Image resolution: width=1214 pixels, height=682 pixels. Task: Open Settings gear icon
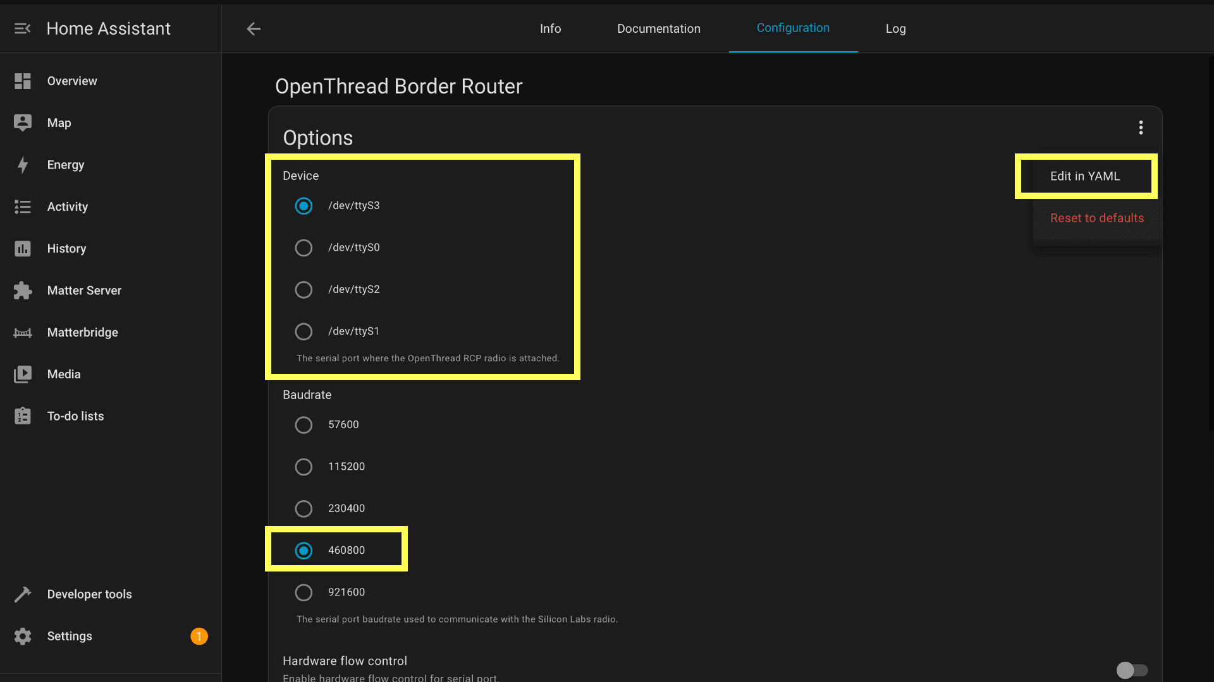point(23,636)
